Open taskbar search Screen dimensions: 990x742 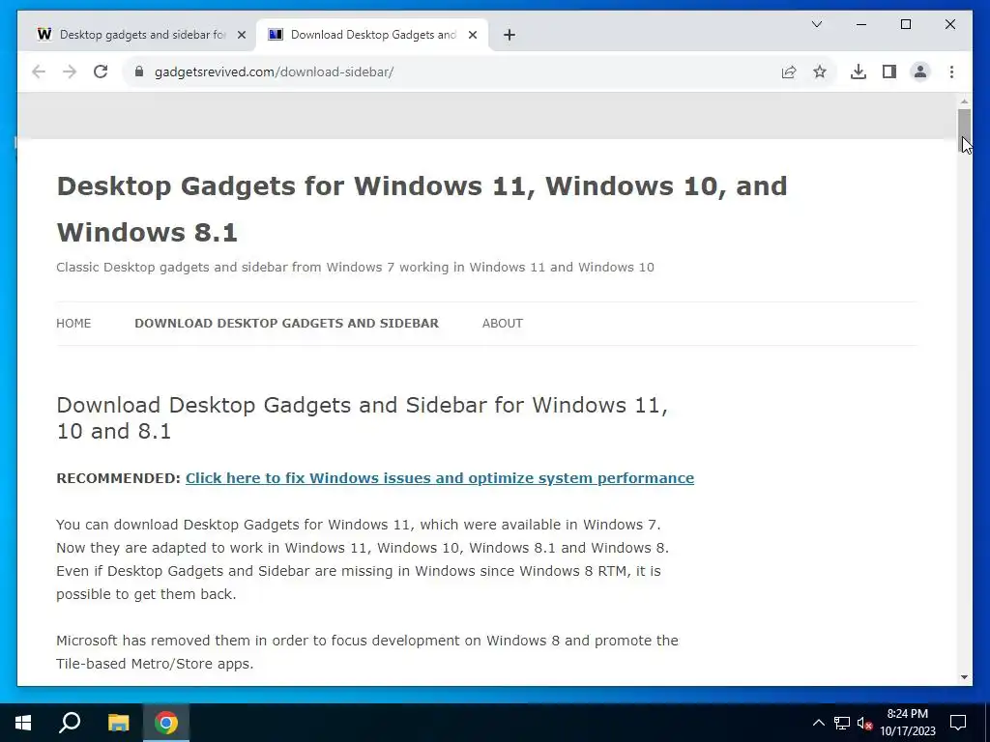click(x=70, y=723)
